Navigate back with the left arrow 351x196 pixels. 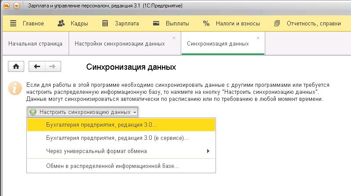tap(37, 66)
